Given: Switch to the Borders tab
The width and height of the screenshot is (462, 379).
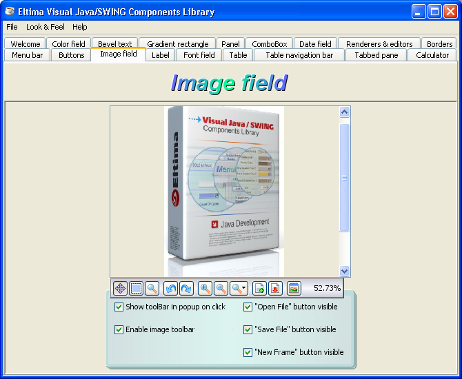Looking at the screenshot, I should (x=439, y=43).
